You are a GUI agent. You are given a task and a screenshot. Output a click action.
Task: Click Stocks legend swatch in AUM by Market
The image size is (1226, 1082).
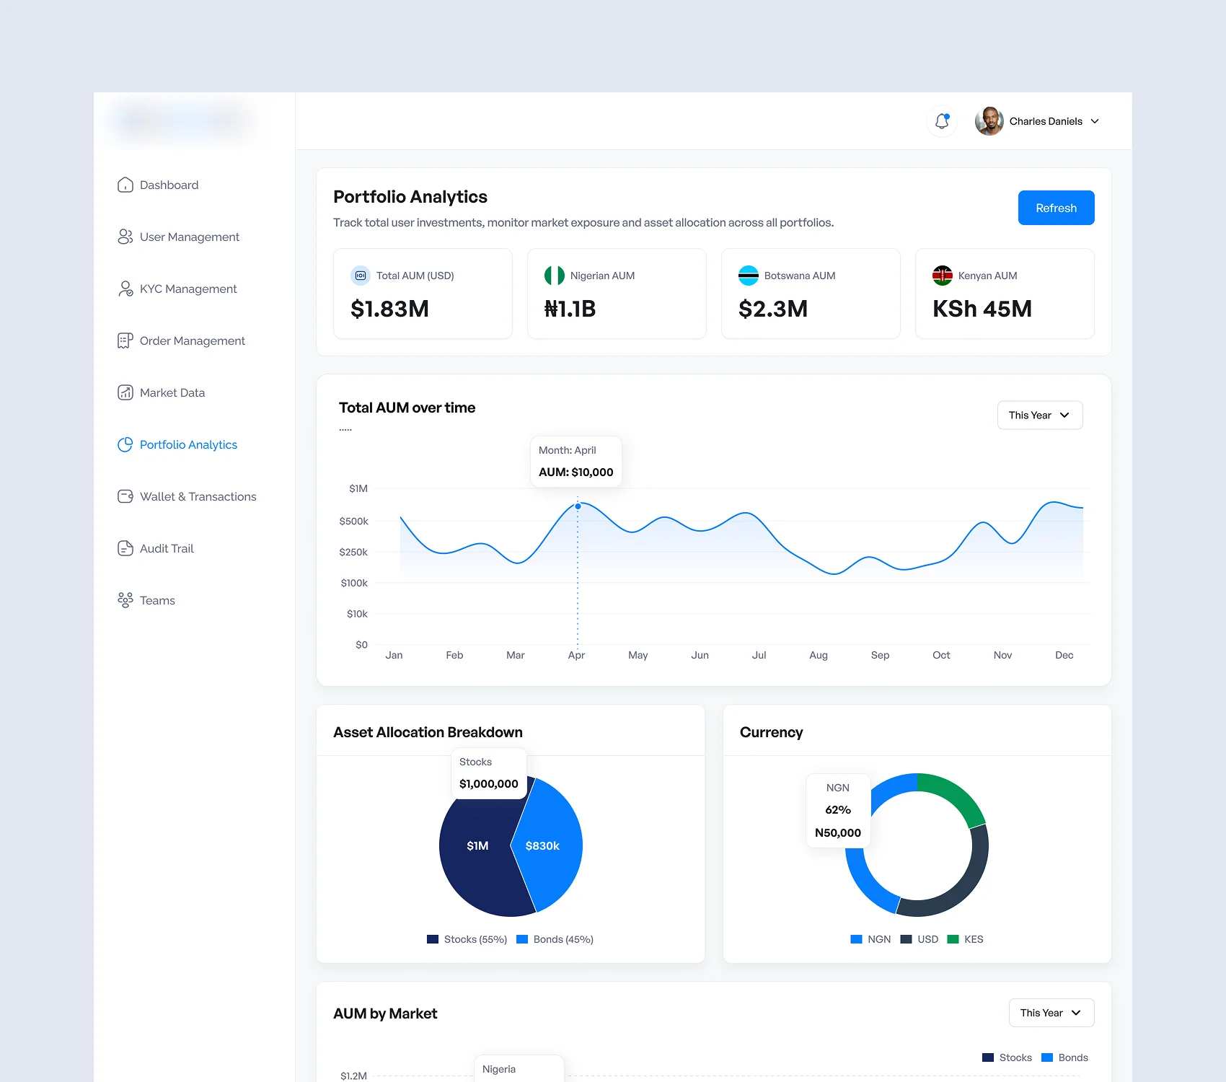(988, 1057)
